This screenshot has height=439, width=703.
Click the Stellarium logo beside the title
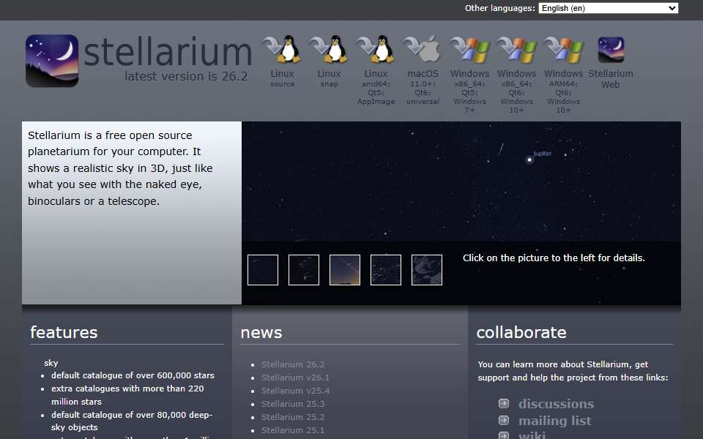pyautogui.click(x=52, y=61)
